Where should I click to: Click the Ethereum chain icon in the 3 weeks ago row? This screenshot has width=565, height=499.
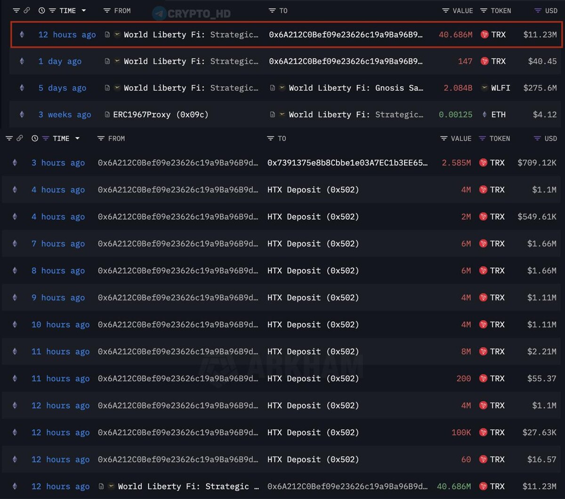22,115
